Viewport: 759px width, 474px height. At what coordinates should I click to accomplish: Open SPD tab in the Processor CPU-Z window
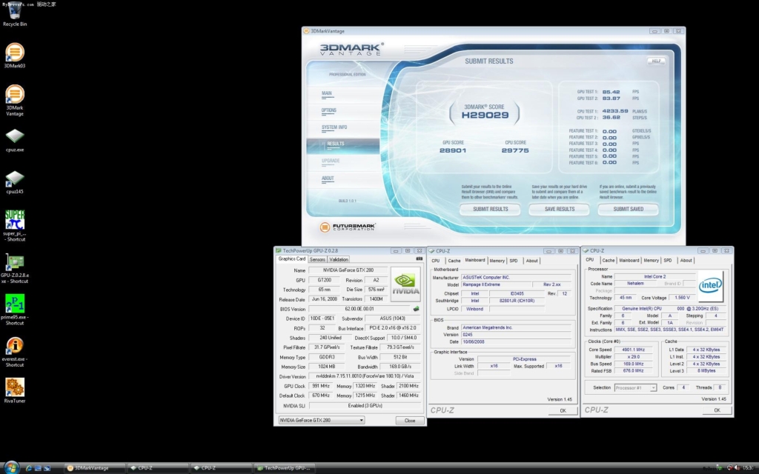pos(668,260)
